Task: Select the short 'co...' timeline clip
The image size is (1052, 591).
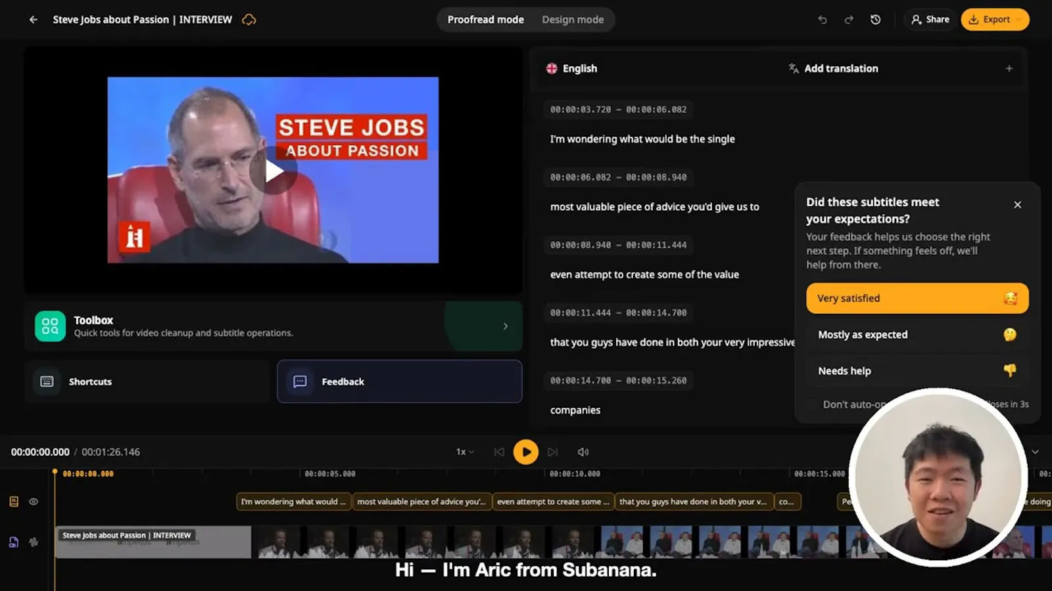Action: 788,502
